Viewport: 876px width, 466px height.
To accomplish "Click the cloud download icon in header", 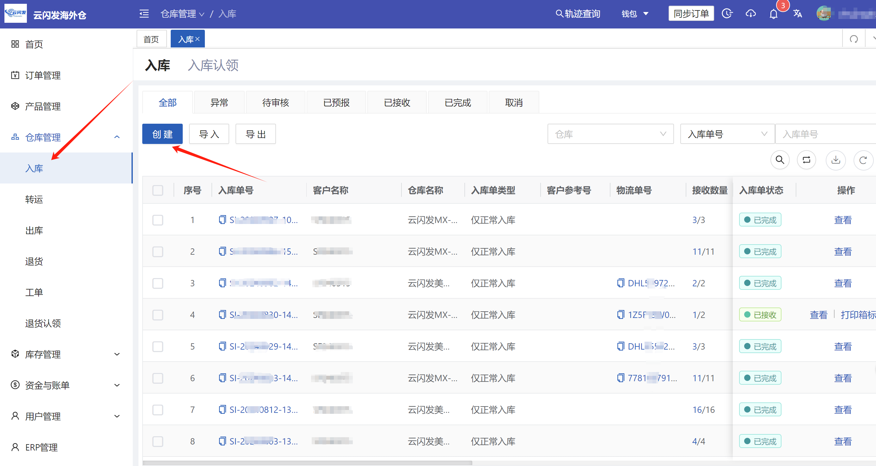I will [x=750, y=14].
